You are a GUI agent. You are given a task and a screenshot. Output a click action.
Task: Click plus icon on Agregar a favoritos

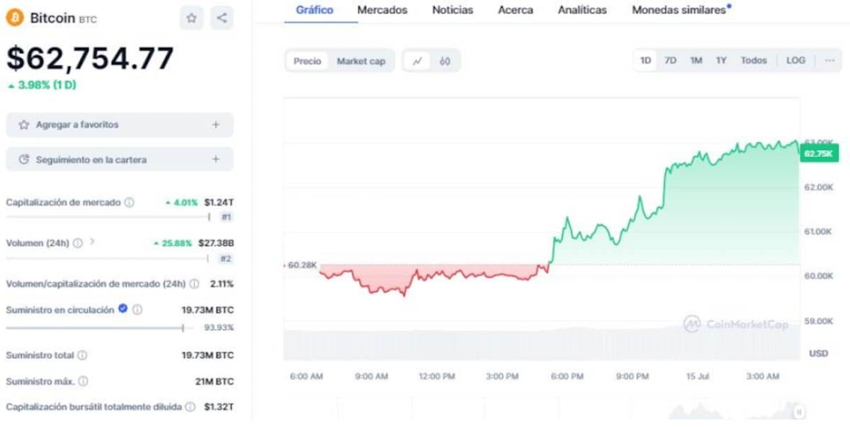[215, 125]
